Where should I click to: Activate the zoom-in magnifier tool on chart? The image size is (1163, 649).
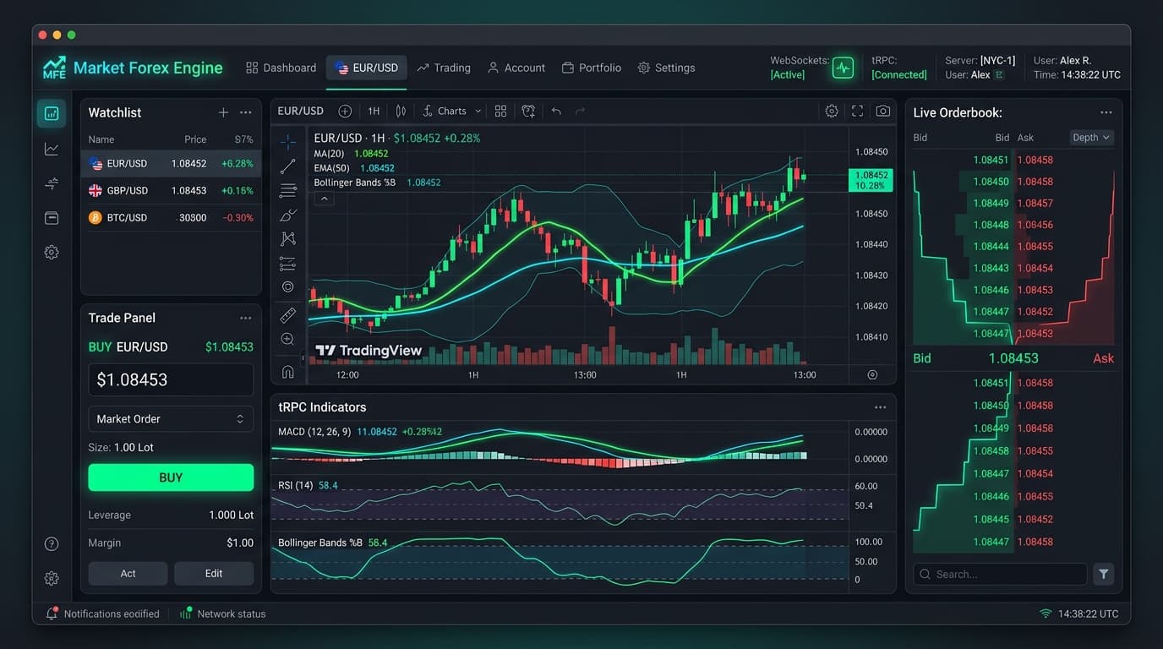pyautogui.click(x=288, y=339)
